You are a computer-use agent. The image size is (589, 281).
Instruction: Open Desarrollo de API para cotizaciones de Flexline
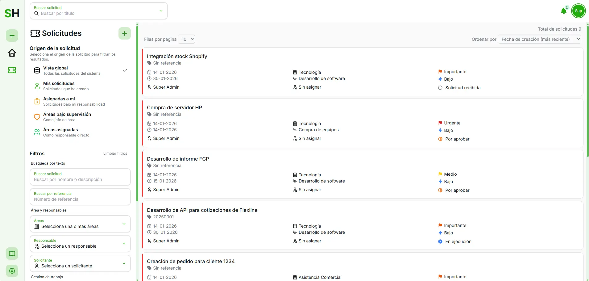click(363, 225)
